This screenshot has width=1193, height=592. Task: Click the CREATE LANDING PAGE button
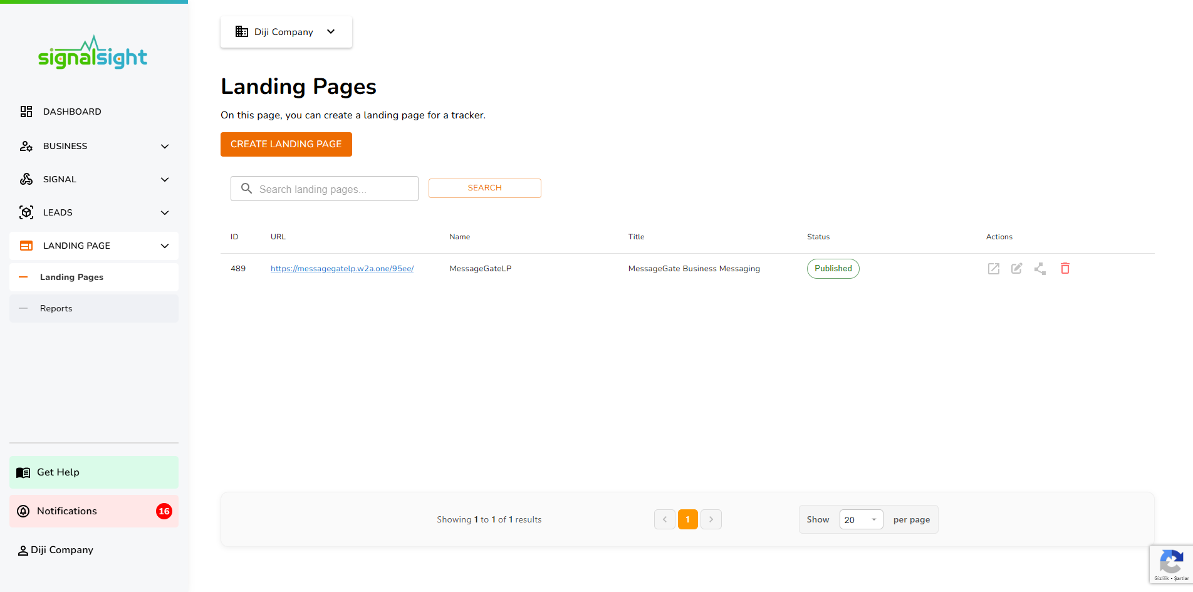[x=286, y=144]
